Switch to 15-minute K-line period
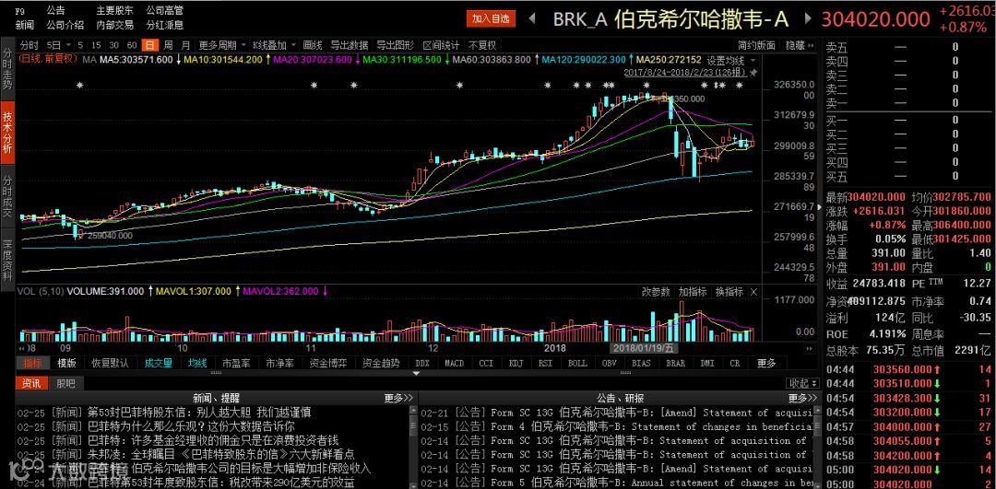Screen dimensions: 996x489 coord(97,46)
